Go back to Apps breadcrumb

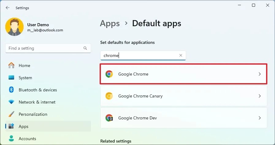(110, 23)
